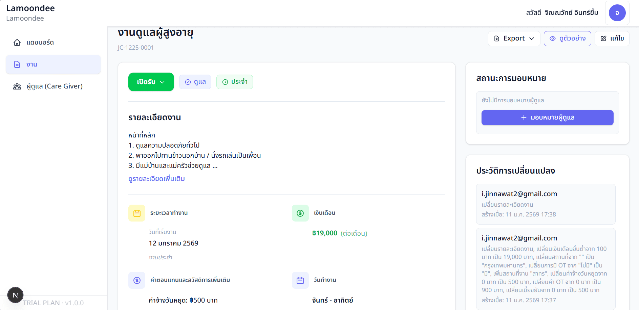Click ดูรายละเอียดเพิ่มเติม link

[156, 179]
